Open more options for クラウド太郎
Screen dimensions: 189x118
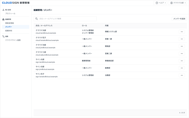pyautogui.click(x=182, y=32)
